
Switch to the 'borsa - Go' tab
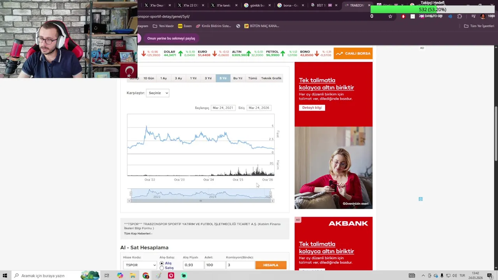[290, 5]
